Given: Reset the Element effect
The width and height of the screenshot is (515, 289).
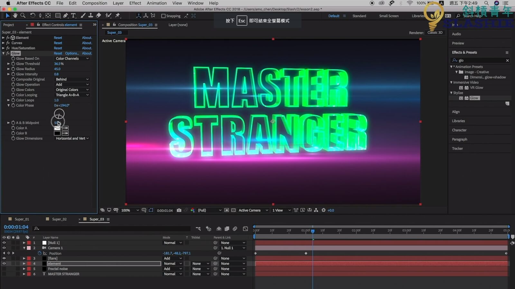Looking at the screenshot, I should 58,38.
